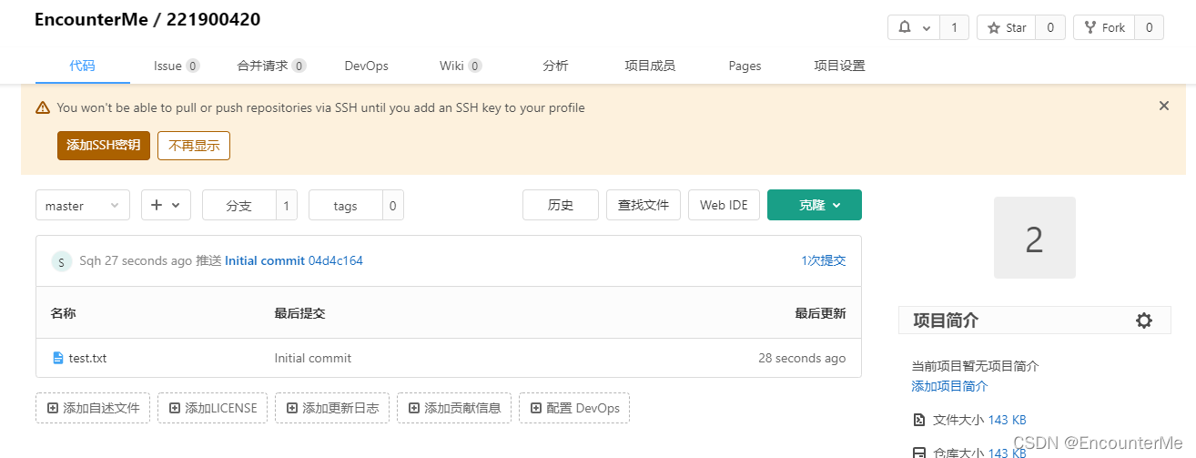The image size is (1196, 458).
Task: Launch the Web IDE
Action: point(724,205)
